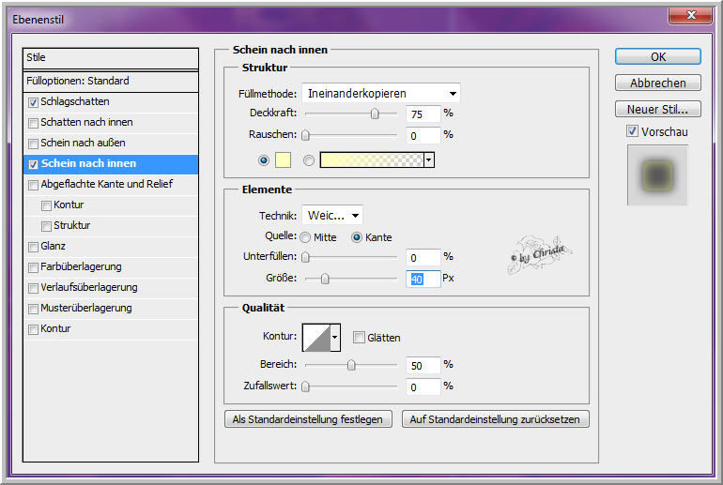
Task: Click Als Standardeinstellung festlegen
Action: (308, 419)
